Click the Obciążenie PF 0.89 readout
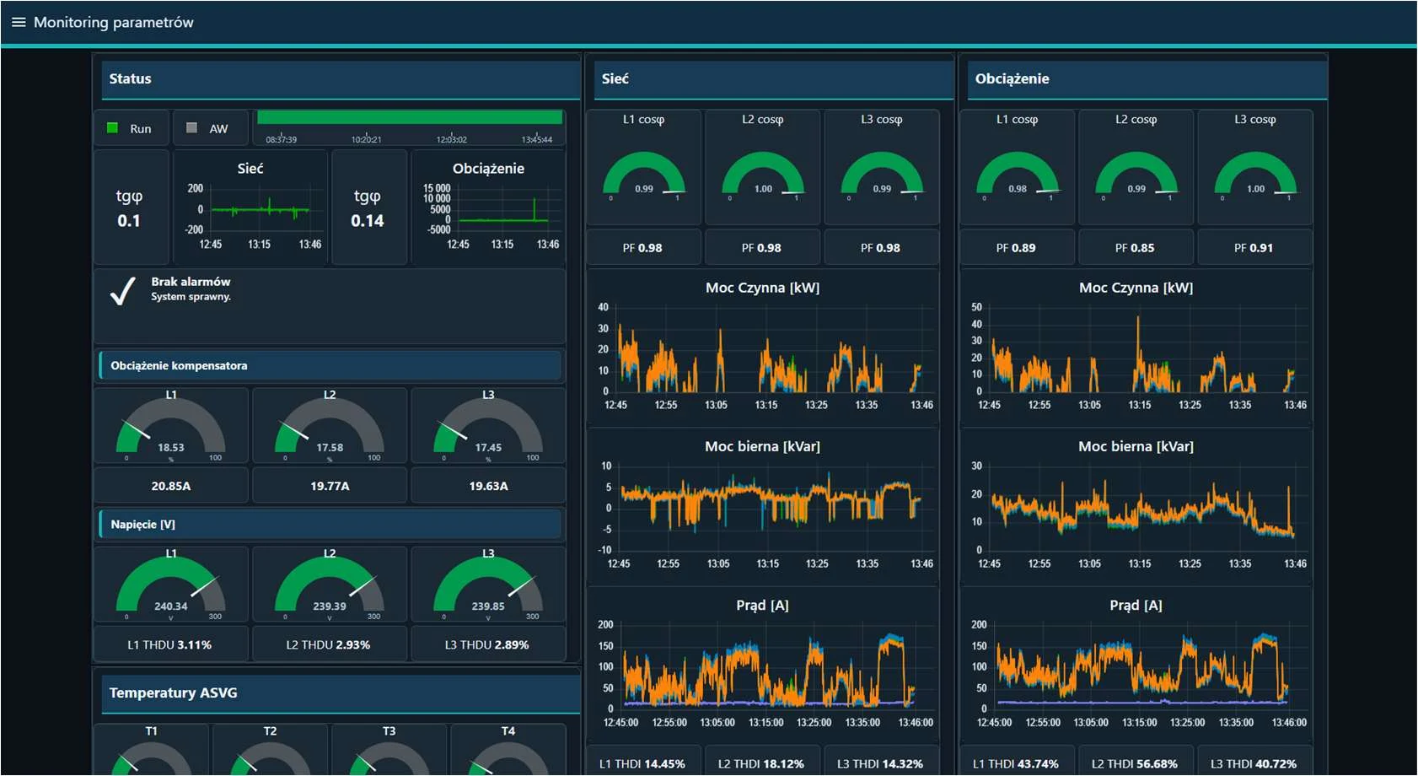The height and width of the screenshot is (776, 1418). click(x=1018, y=248)
